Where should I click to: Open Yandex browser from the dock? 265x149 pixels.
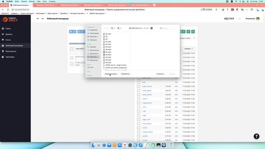pyautogui.click(x=125, y=145)
